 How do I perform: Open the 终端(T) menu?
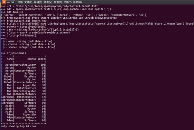[x=67, y=2]
